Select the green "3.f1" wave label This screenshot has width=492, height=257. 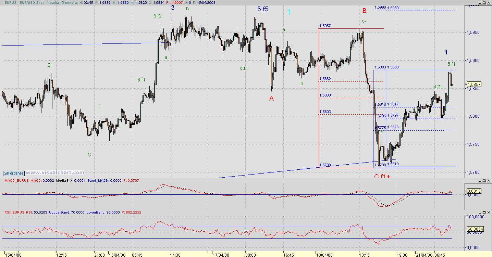click(x=141, y=80)
